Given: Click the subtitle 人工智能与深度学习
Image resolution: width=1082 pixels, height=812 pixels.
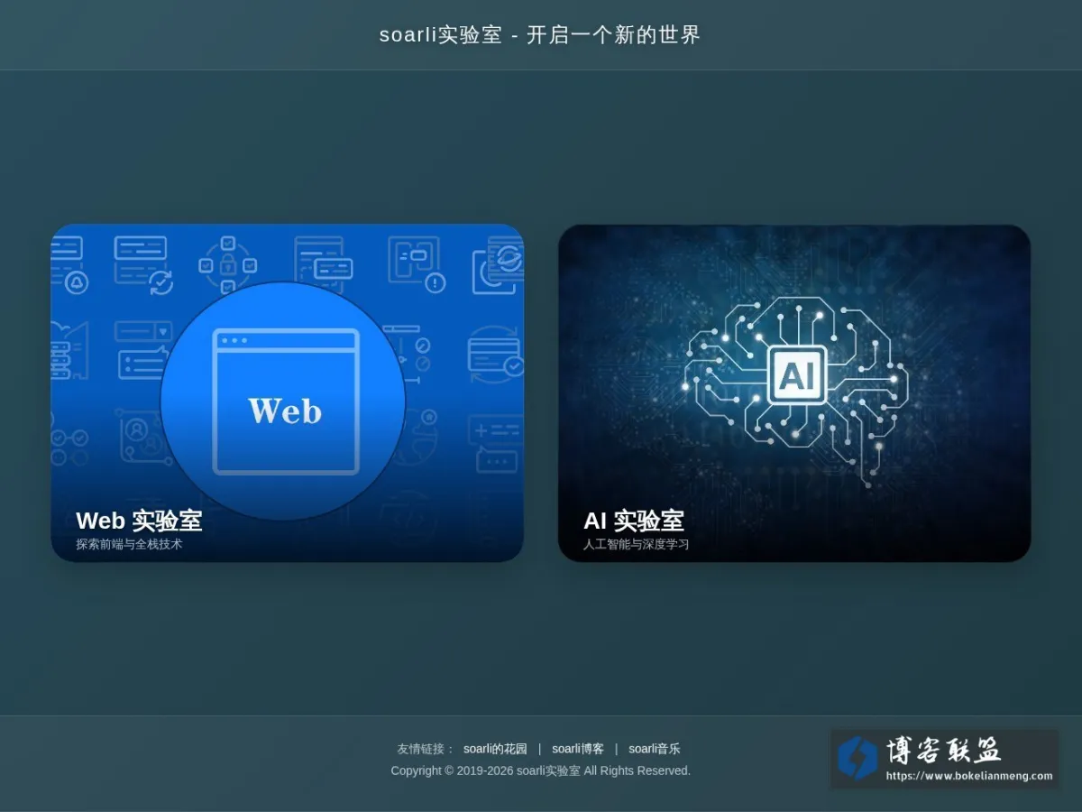Looking at the screenshot, I should coord(637,545).
